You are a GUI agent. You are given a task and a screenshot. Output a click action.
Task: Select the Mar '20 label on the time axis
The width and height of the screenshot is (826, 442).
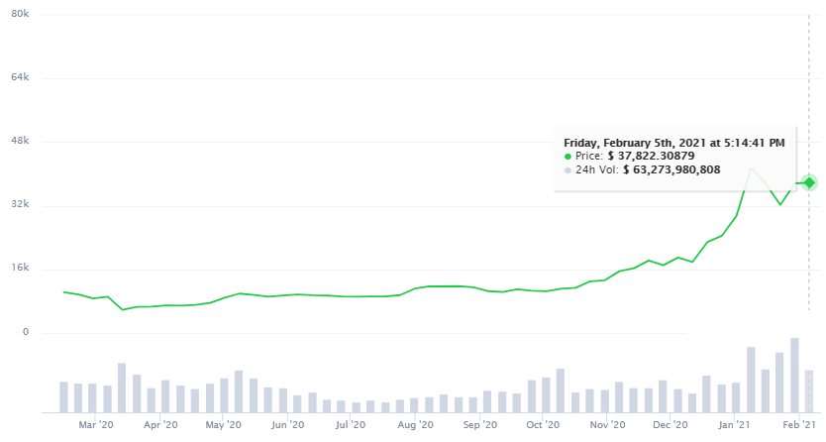(96, 424)
